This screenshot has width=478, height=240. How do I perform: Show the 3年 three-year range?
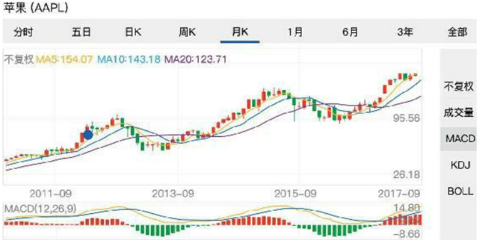point(405,32)
